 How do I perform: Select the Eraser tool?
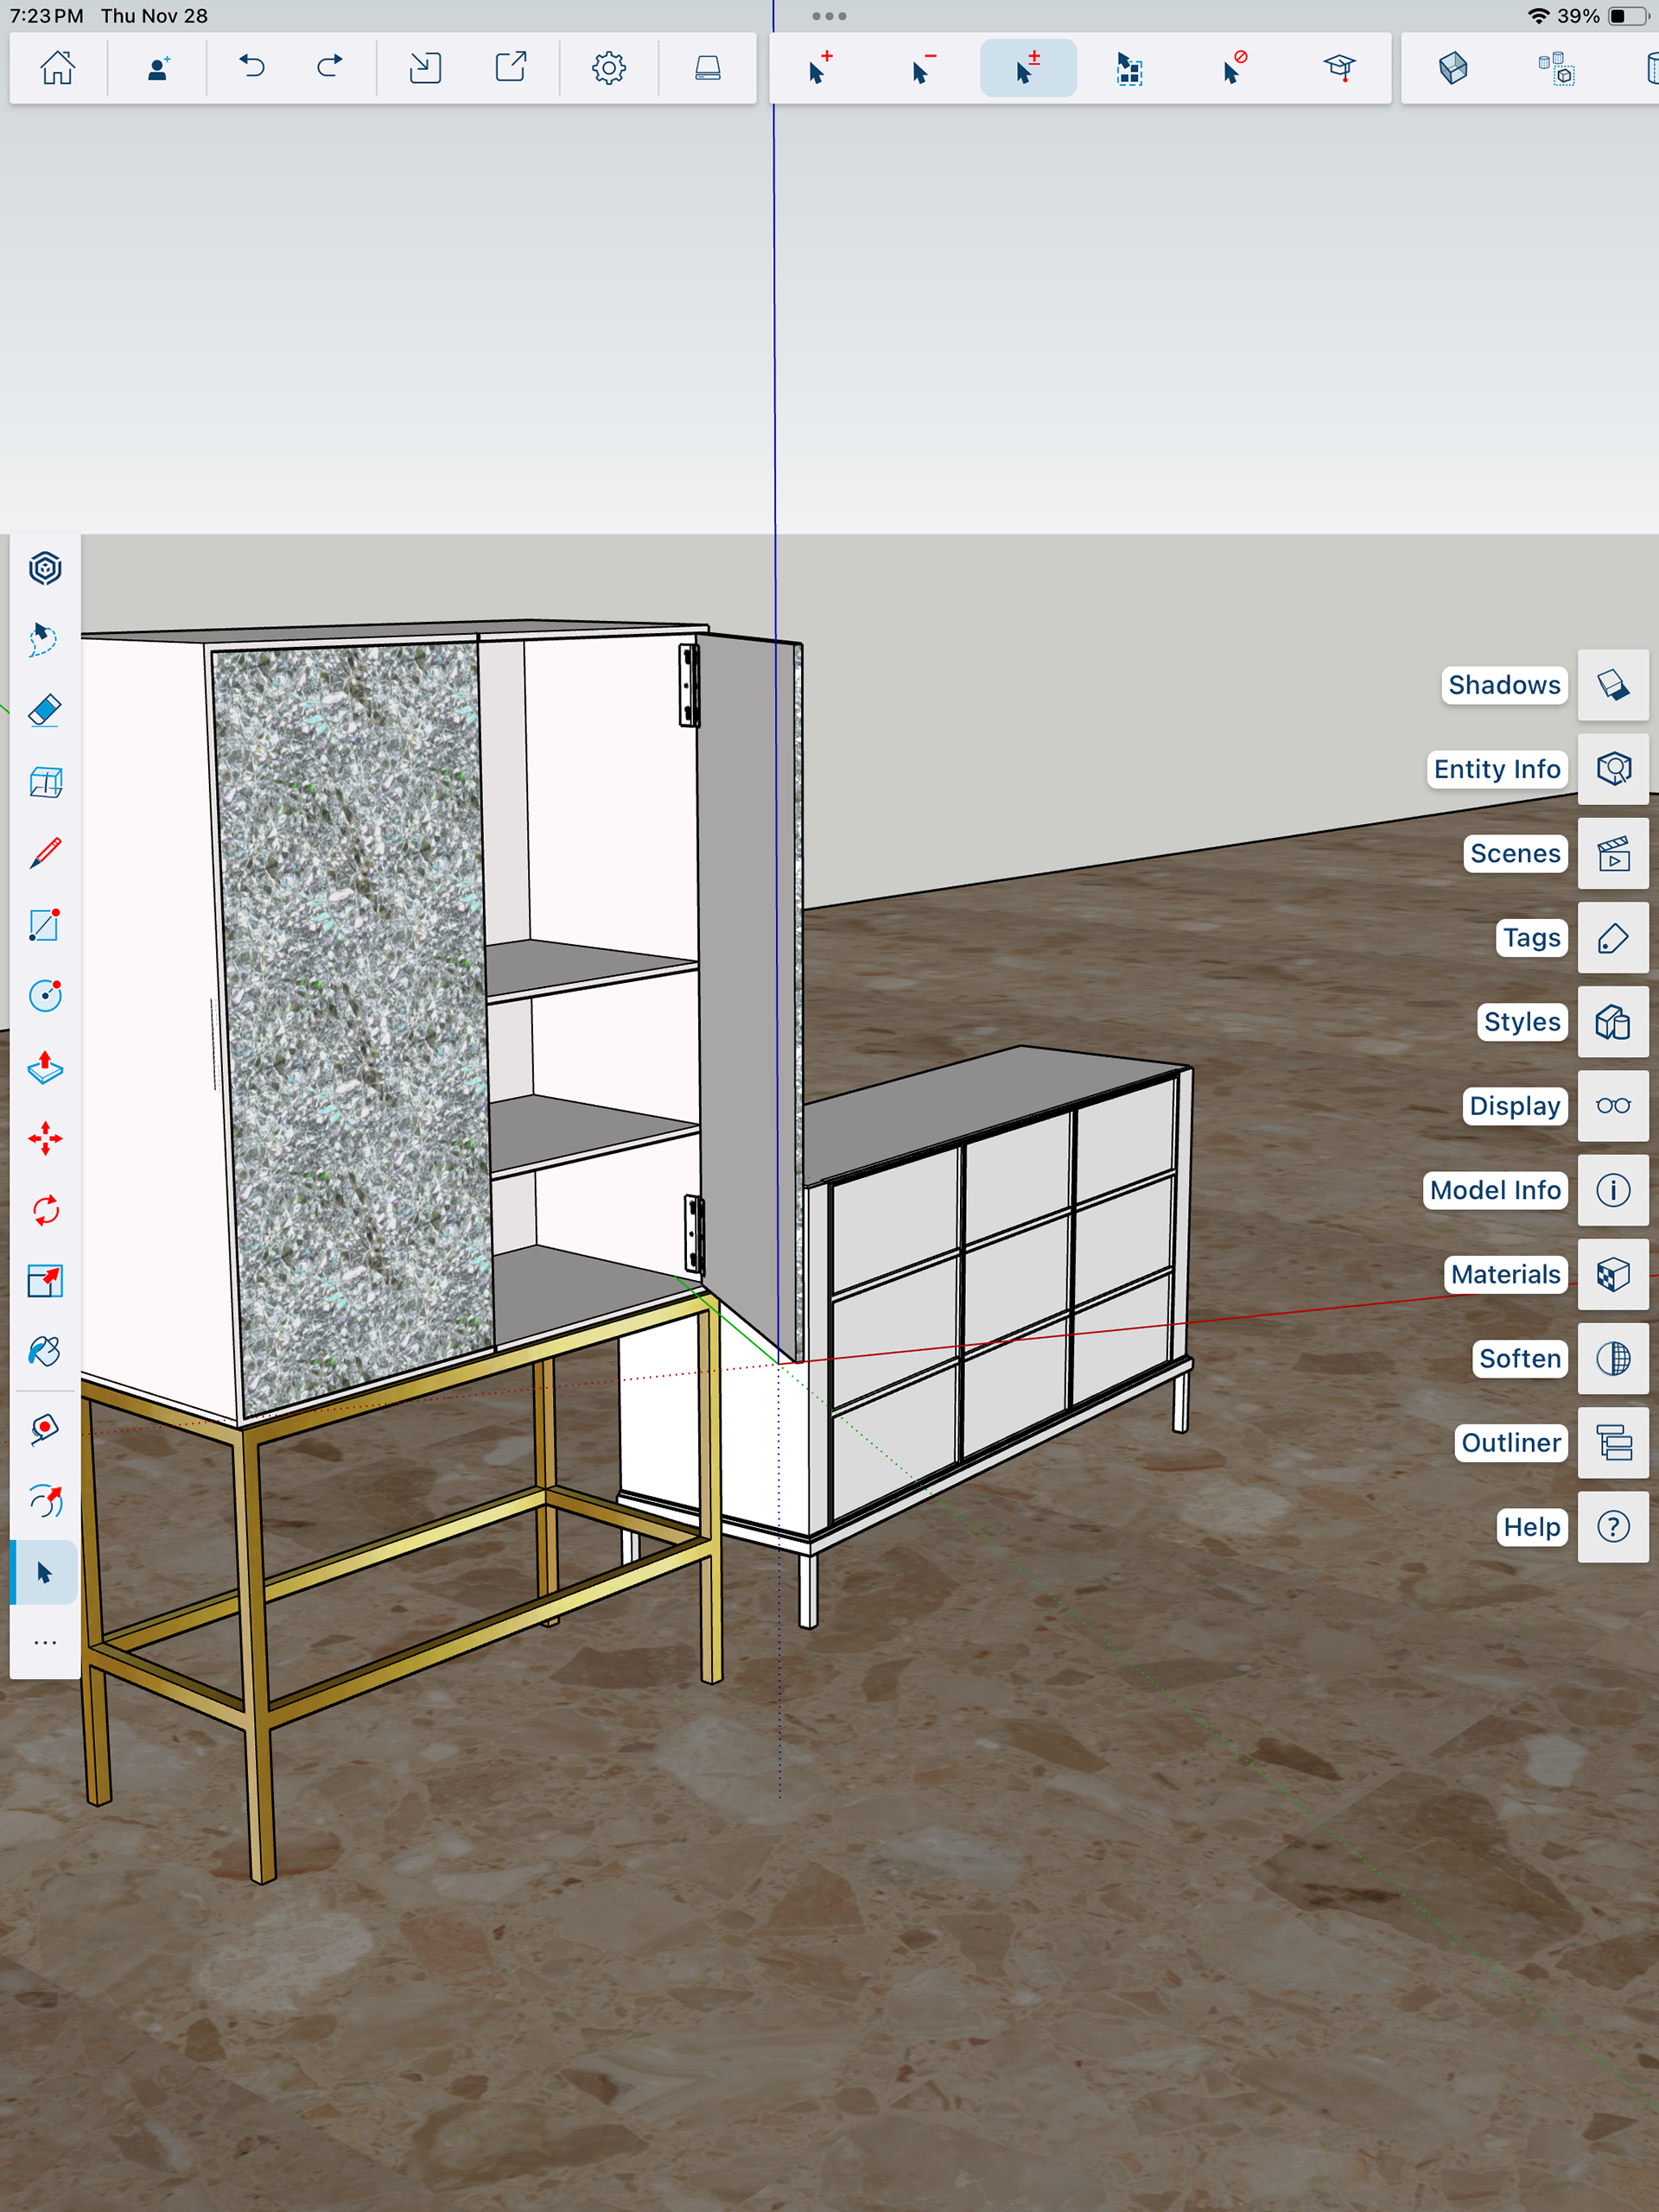point(45,711)
